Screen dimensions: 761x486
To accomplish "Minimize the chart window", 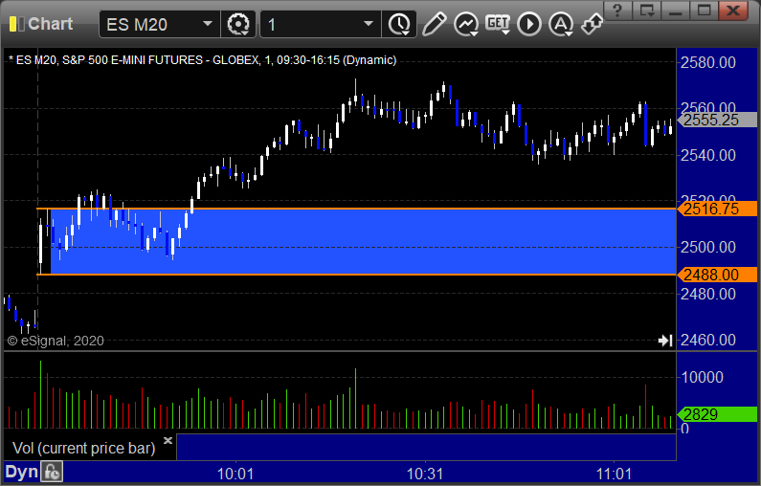I will click(676, 11).
